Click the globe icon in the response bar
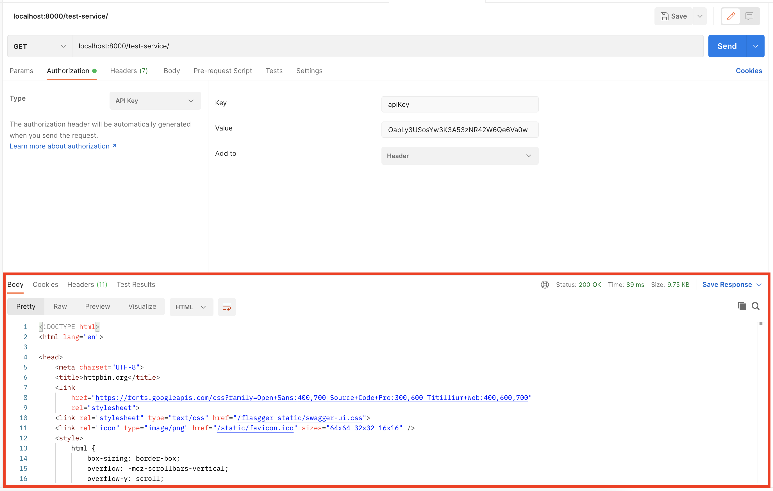This screenshot has width=773, height=491. pyautogui.click(x=545, y=284)
